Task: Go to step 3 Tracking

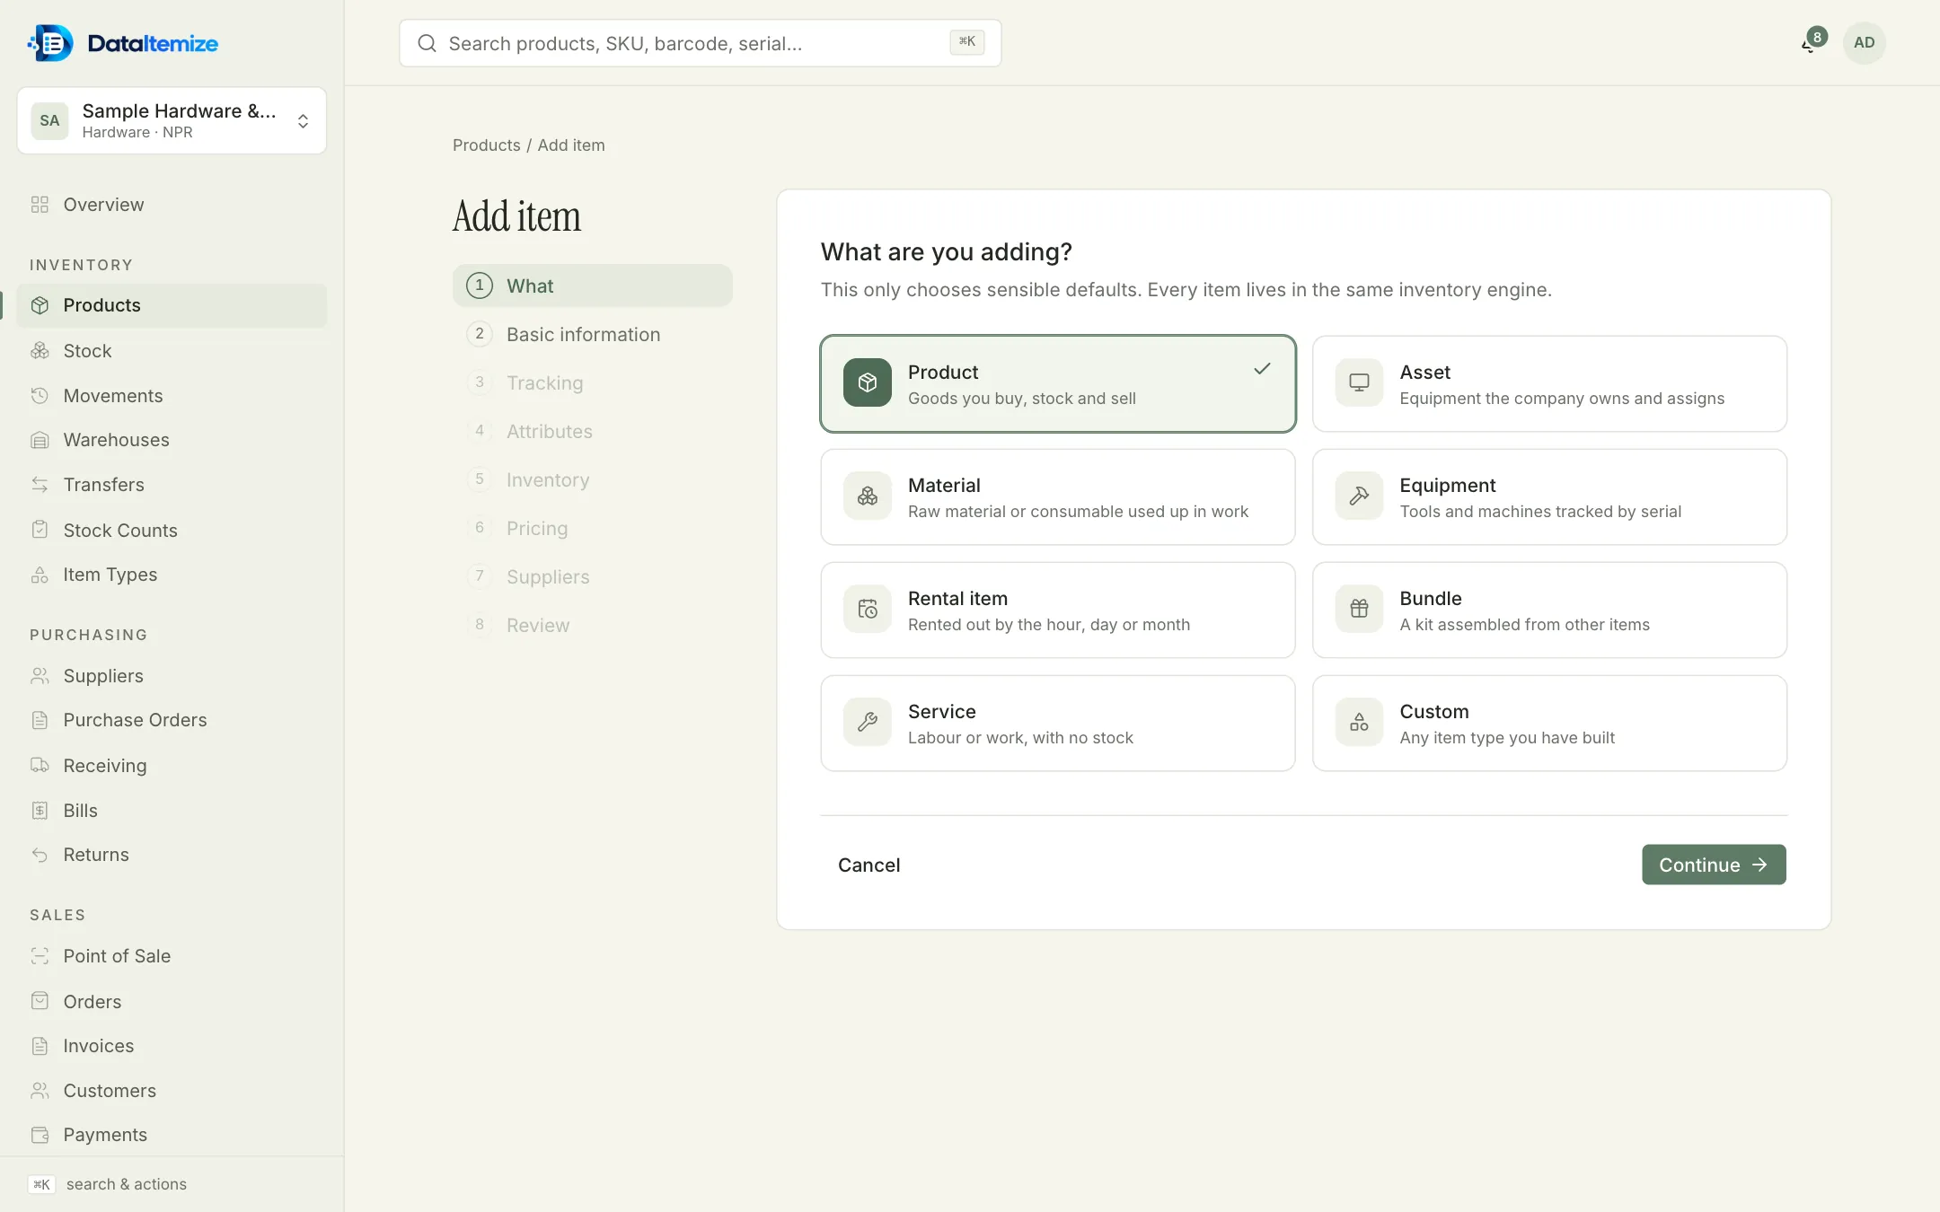Action: click(x=592, y=382)
